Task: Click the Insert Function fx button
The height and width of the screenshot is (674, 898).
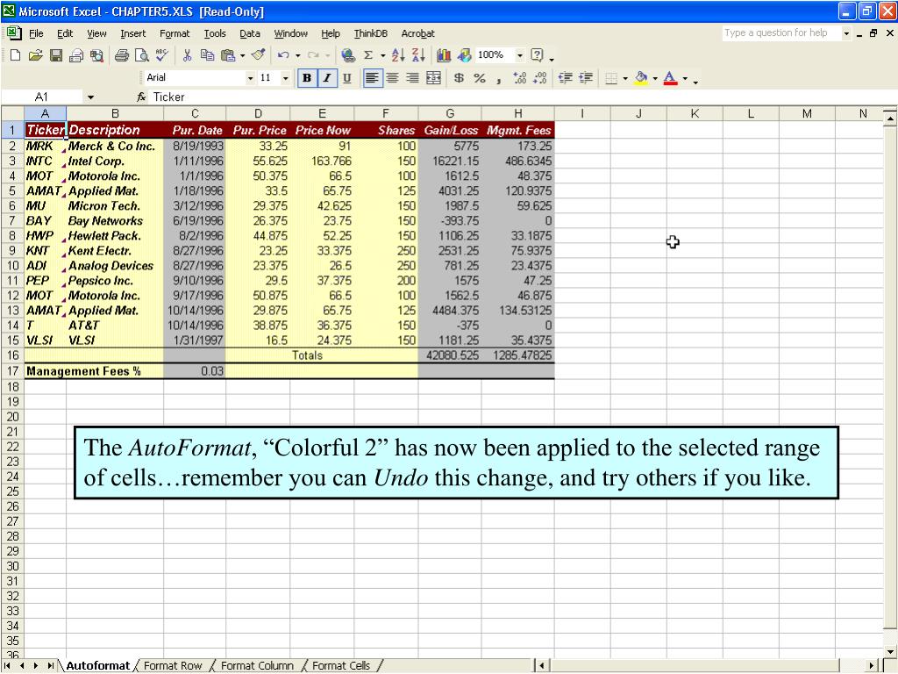Action: click(141, 97)
